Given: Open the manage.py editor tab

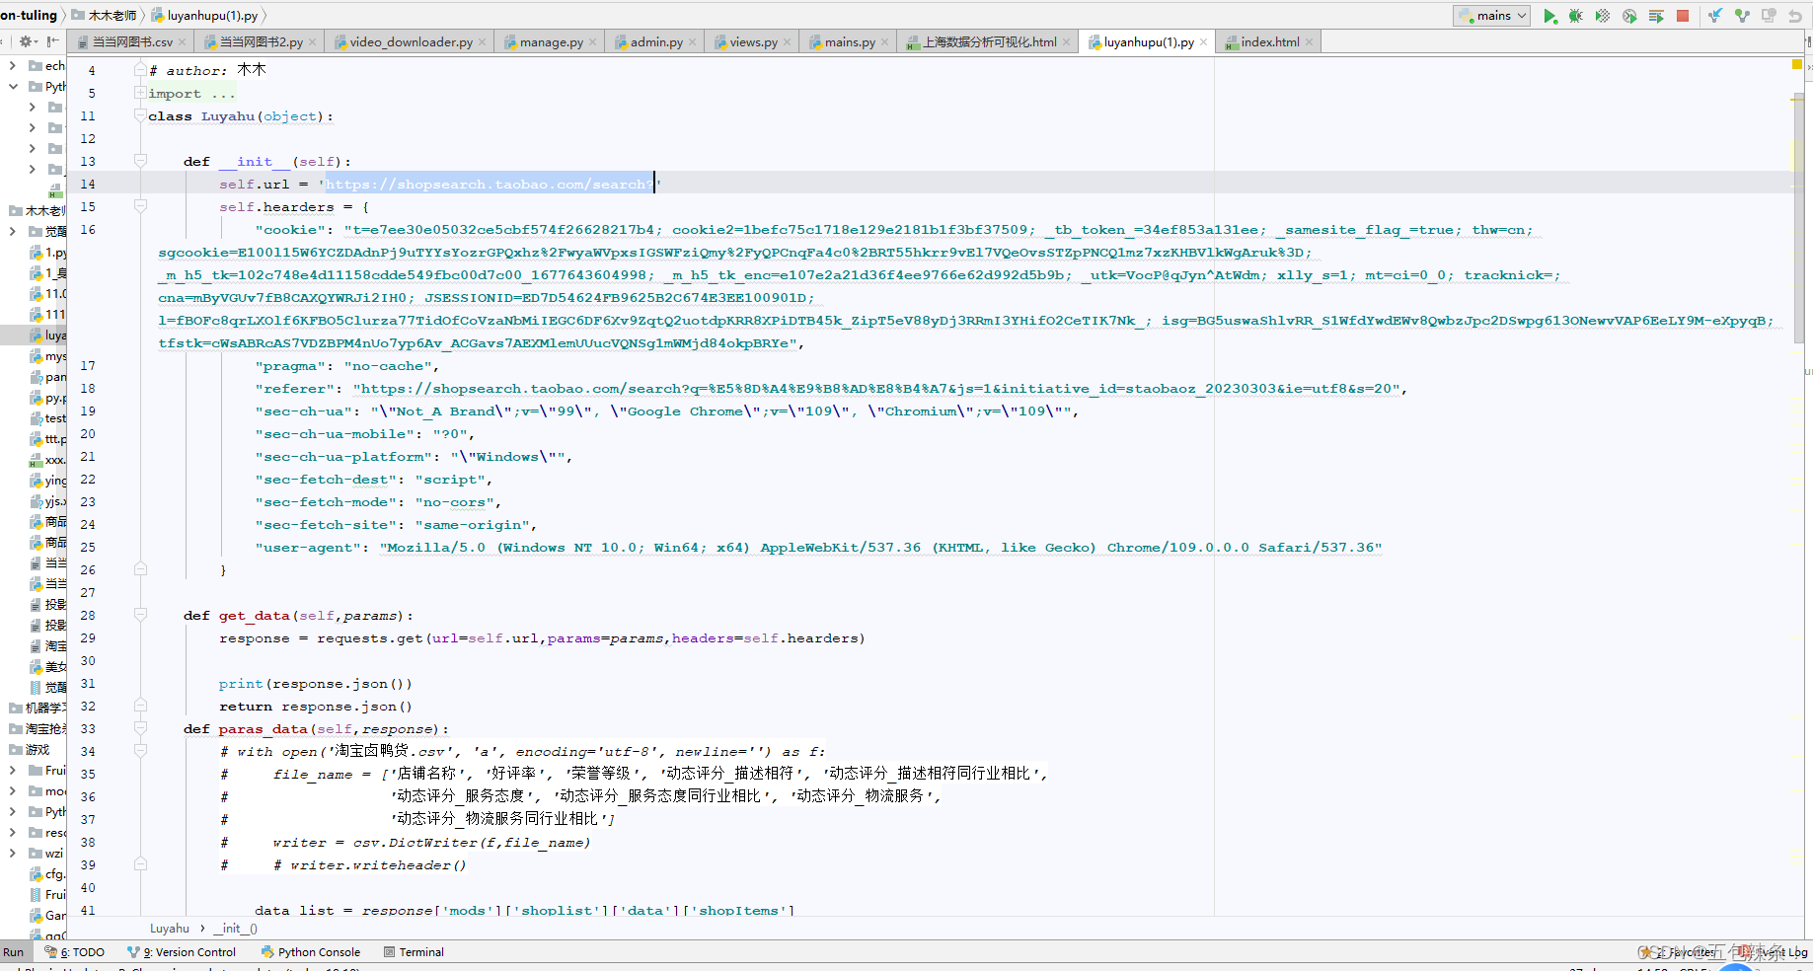Looking at the screenshot, I should [551, 42].
